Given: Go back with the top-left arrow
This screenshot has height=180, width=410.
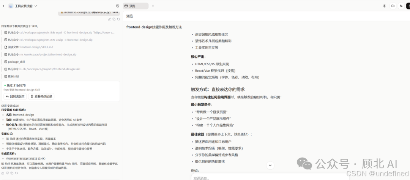Looking at the screenshot, I should coord(3,6).
